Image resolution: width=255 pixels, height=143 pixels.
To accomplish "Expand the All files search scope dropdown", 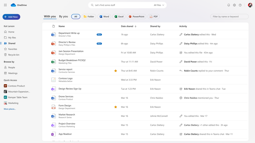I will coord(159,5).
